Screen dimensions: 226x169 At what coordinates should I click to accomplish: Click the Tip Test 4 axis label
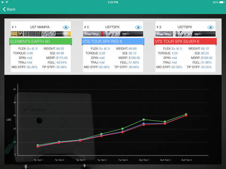click(x=102, y=160)
